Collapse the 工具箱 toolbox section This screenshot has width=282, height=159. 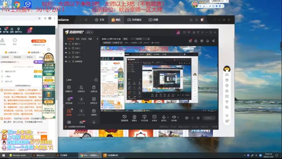click(96, 80)
